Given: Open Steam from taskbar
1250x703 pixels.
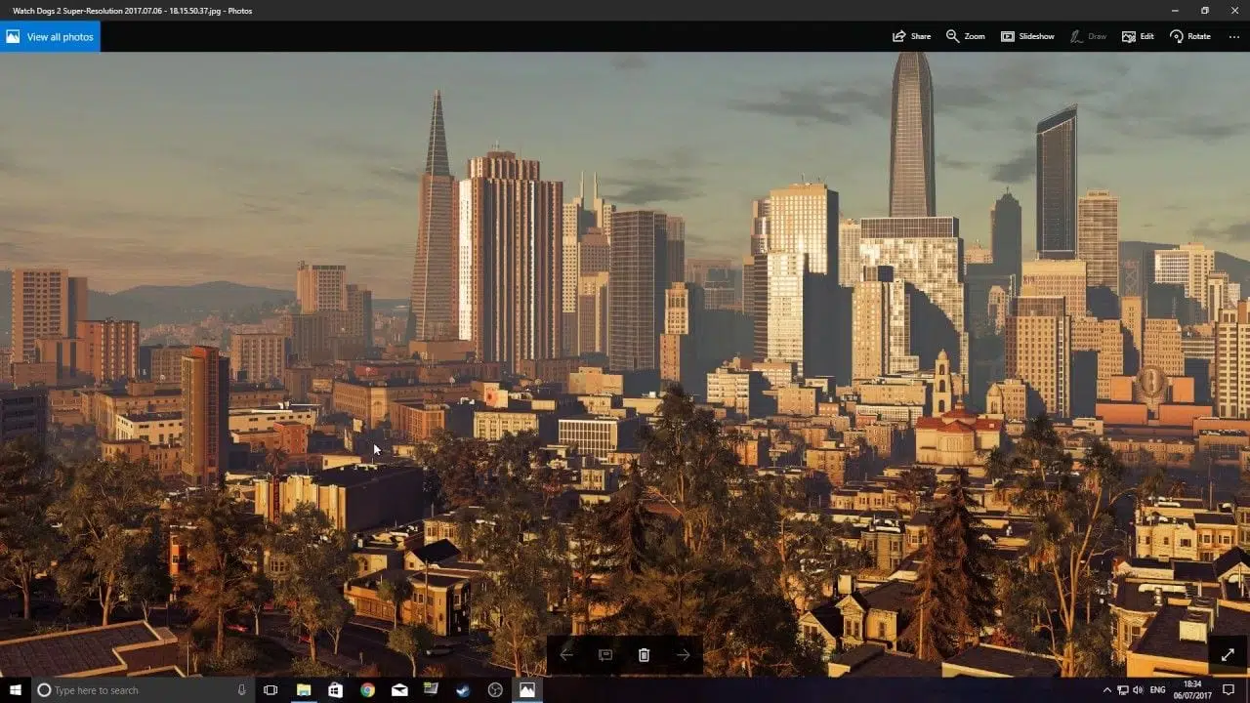Looking at the screenshot, I should 463,690.
